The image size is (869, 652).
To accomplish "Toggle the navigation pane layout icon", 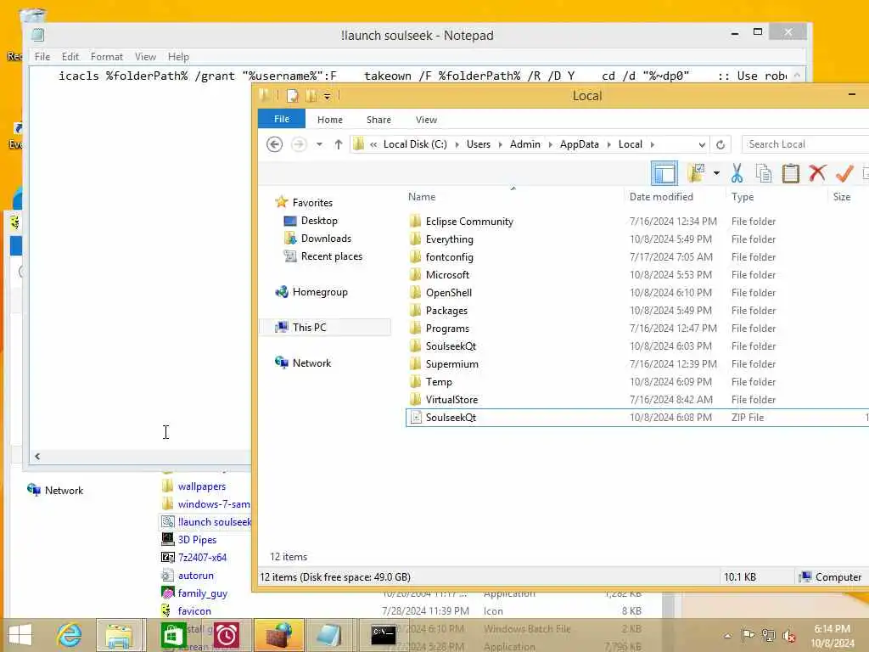I will click(664, 173).
